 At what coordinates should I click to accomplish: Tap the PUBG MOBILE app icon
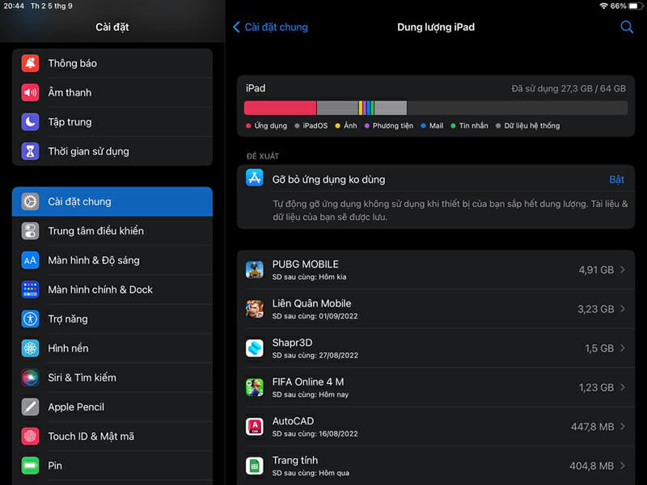coord(255,270)
